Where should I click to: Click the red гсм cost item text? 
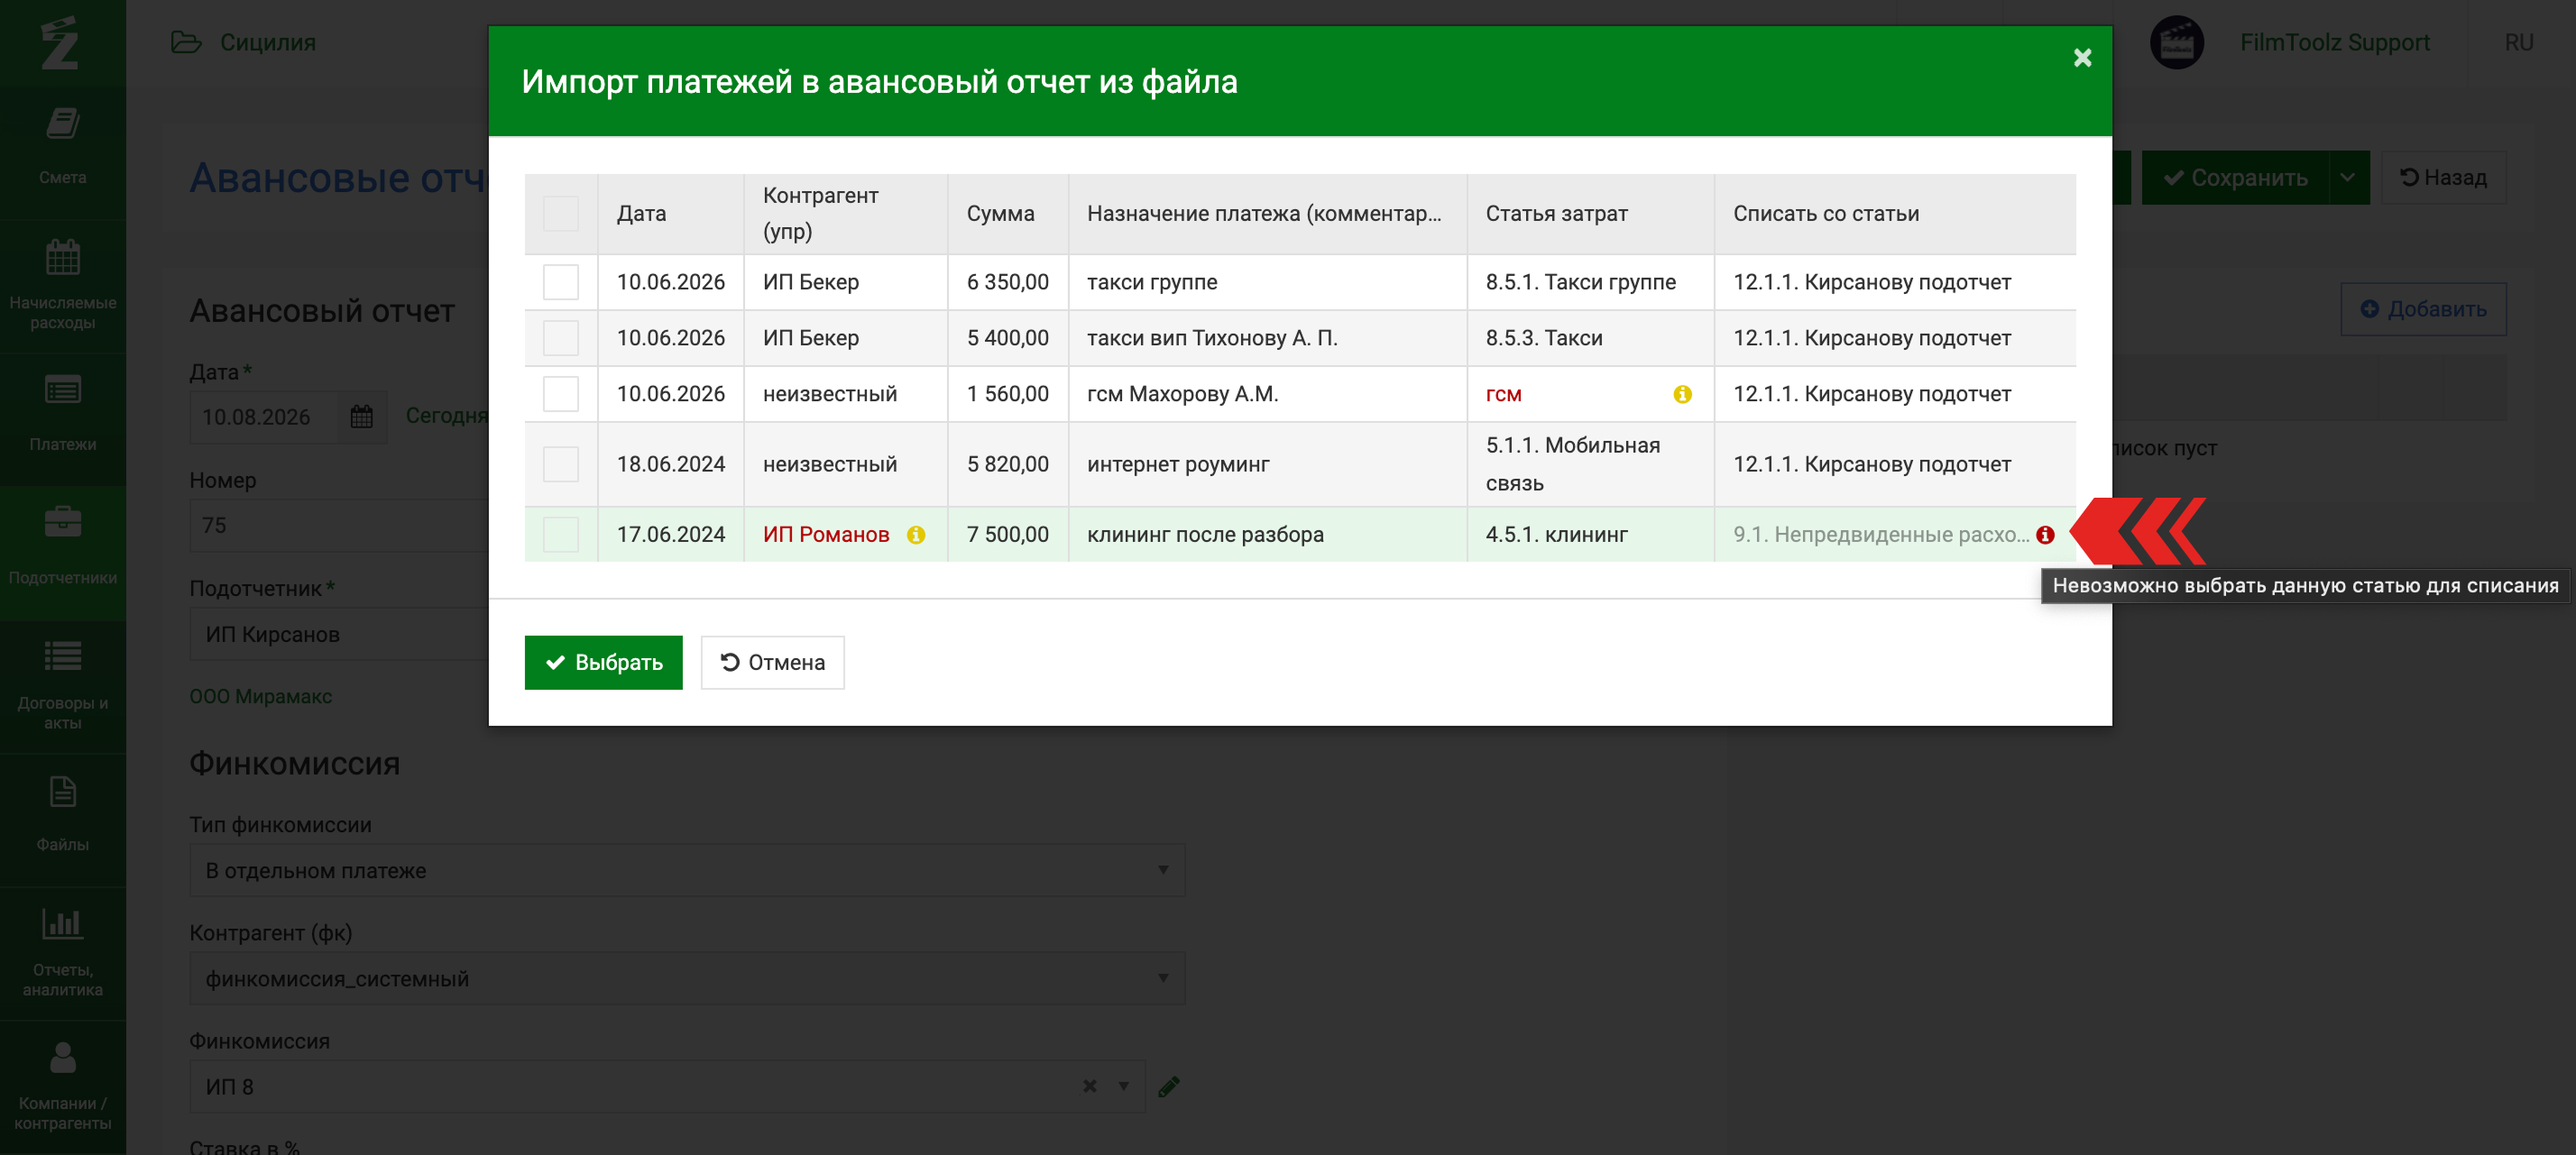click(x=1503, y=394)
